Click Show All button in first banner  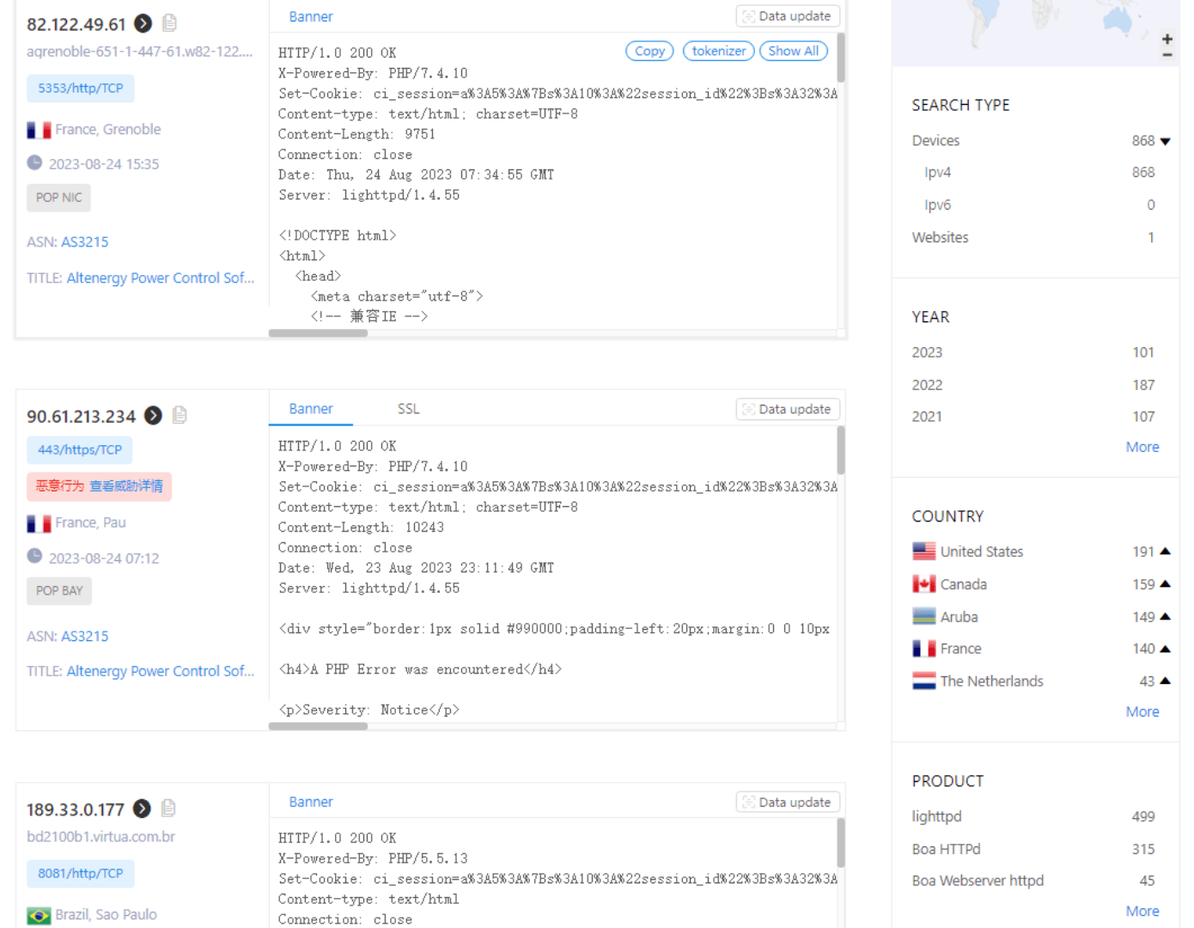click(x=793, y=51)
